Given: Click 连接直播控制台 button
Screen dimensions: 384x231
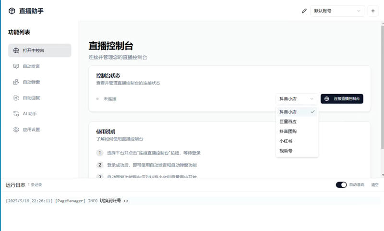Looking at the screenshot, I should pos(342,99).
